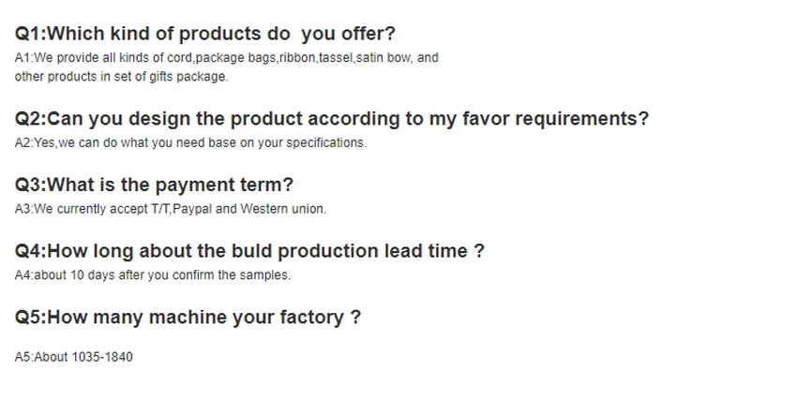Click the second line of answer A1
This screenshot has height=400, width=799.
click(121, 77)
